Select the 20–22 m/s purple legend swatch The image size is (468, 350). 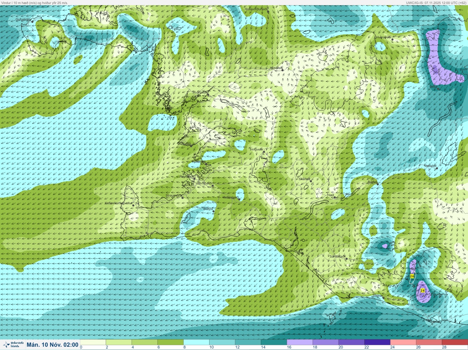(351, 342)
